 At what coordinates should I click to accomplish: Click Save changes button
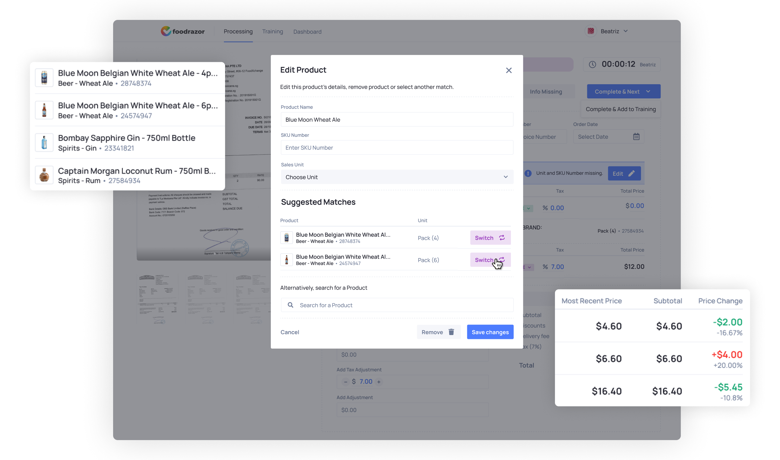(x=490, y=332)
